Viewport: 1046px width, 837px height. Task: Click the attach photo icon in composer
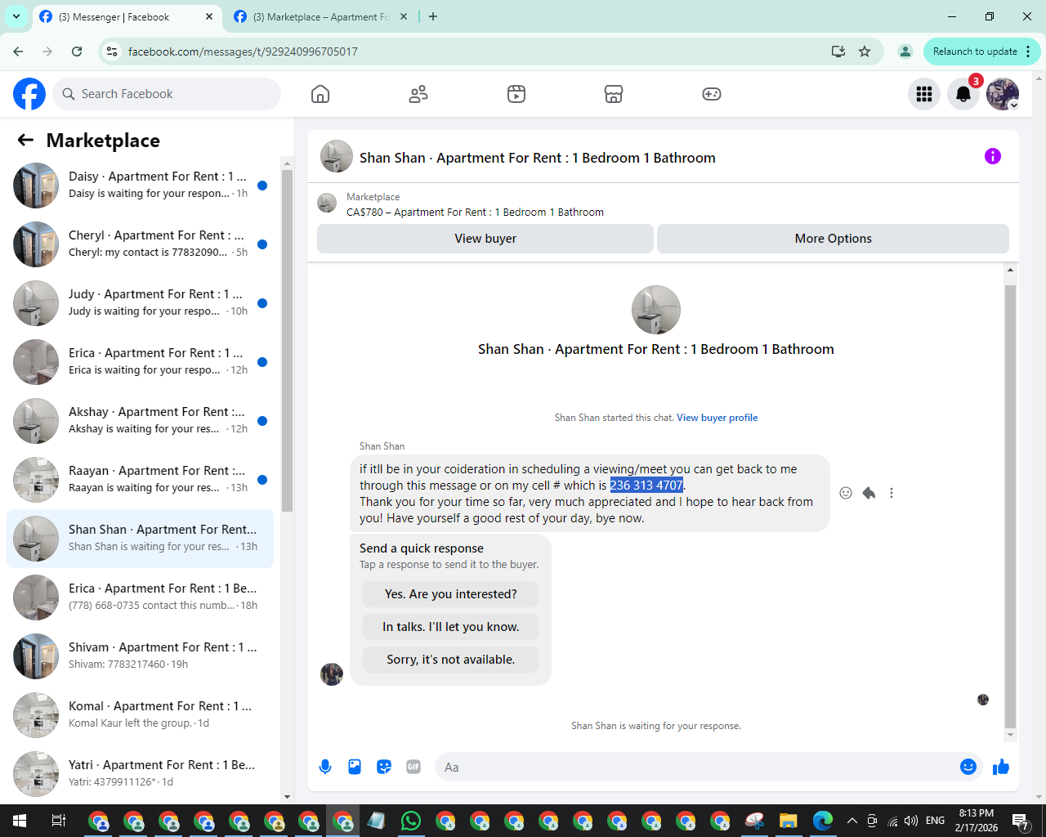(355, 767)
